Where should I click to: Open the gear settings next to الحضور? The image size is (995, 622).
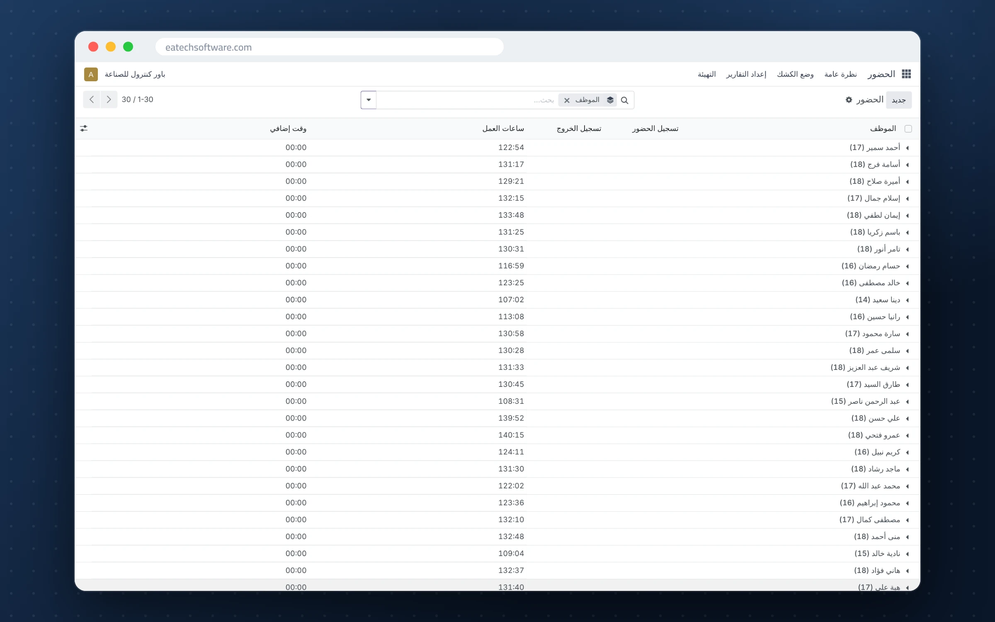pyautogui.click(x=849, y=100)
